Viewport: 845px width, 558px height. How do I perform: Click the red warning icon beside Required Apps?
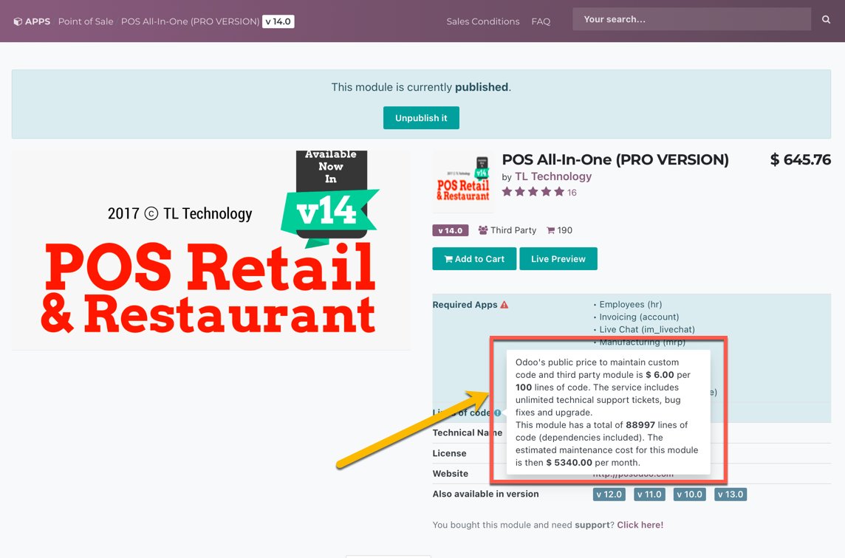[x=504, y=304]
